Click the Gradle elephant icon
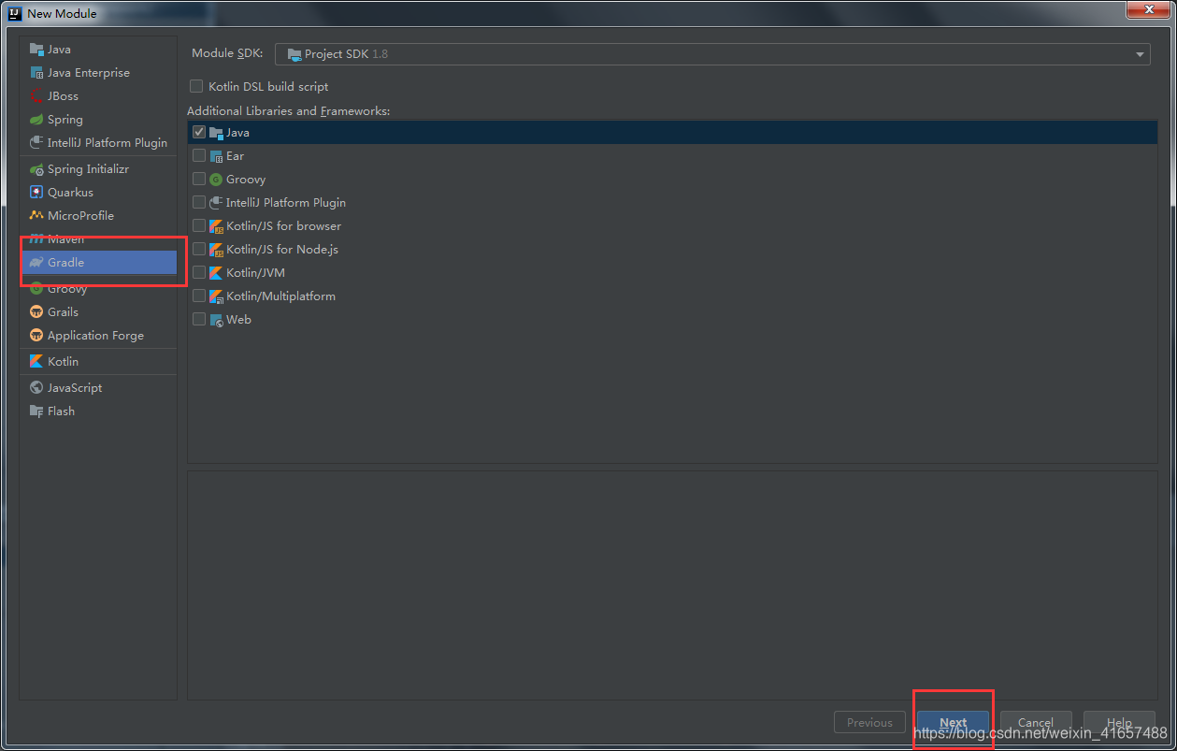The height and width of the screenshot is (751, 1177). coord(36,263)
